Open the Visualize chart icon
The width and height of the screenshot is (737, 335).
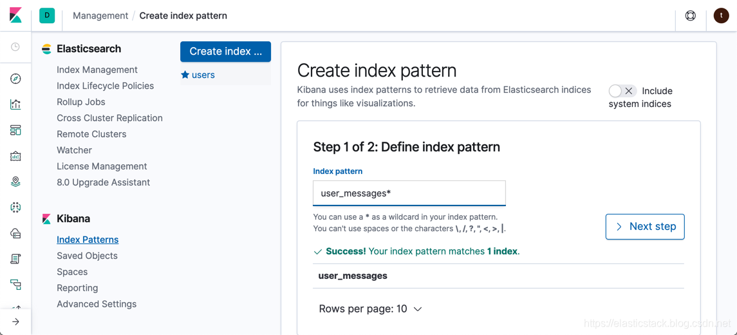click(x=15, y=104)
